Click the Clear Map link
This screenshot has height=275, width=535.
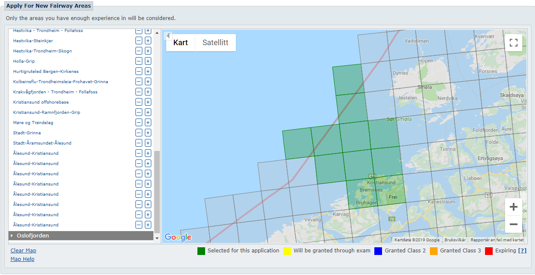[24, 251]
